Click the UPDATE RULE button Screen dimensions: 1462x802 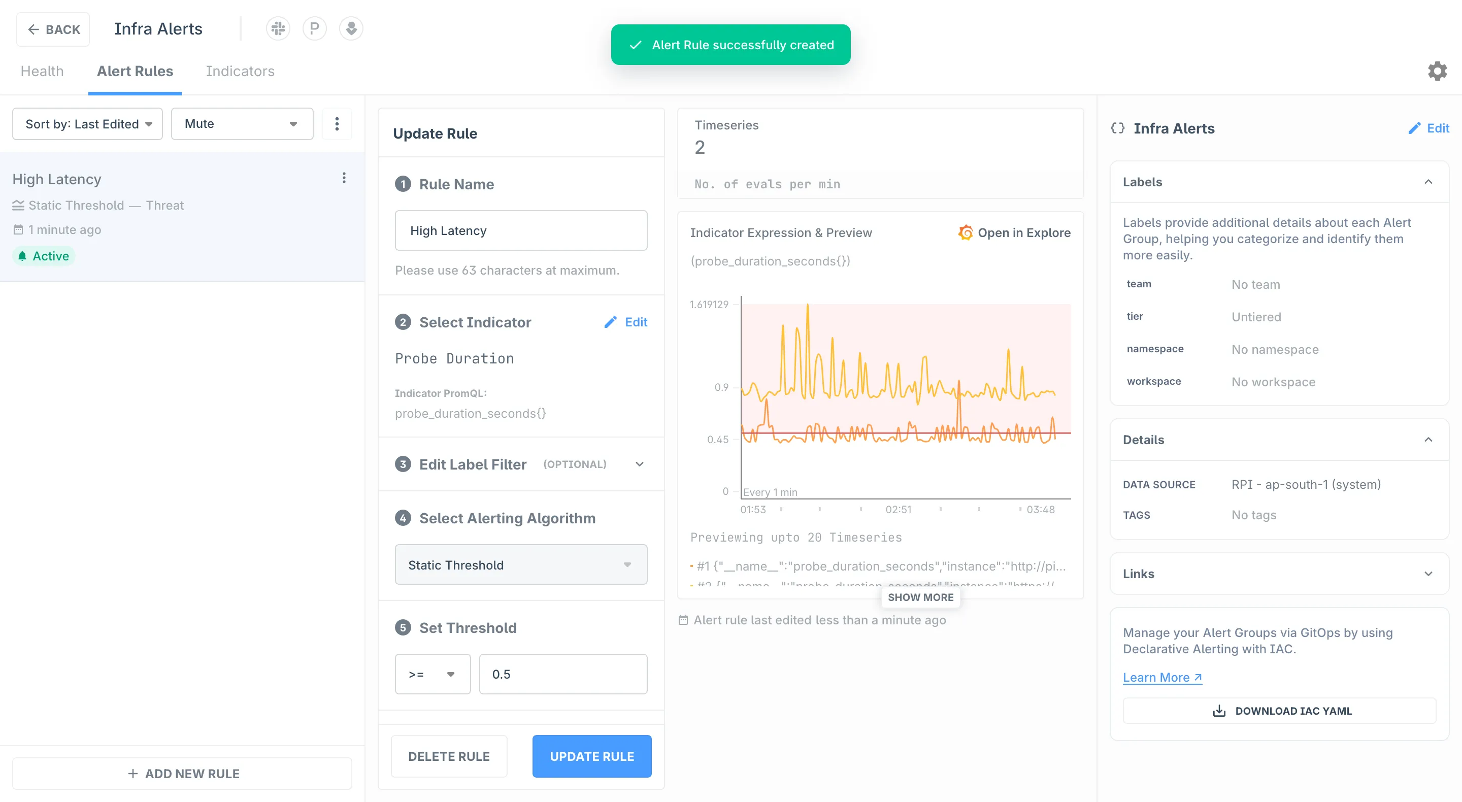click(x=591, y=756)
